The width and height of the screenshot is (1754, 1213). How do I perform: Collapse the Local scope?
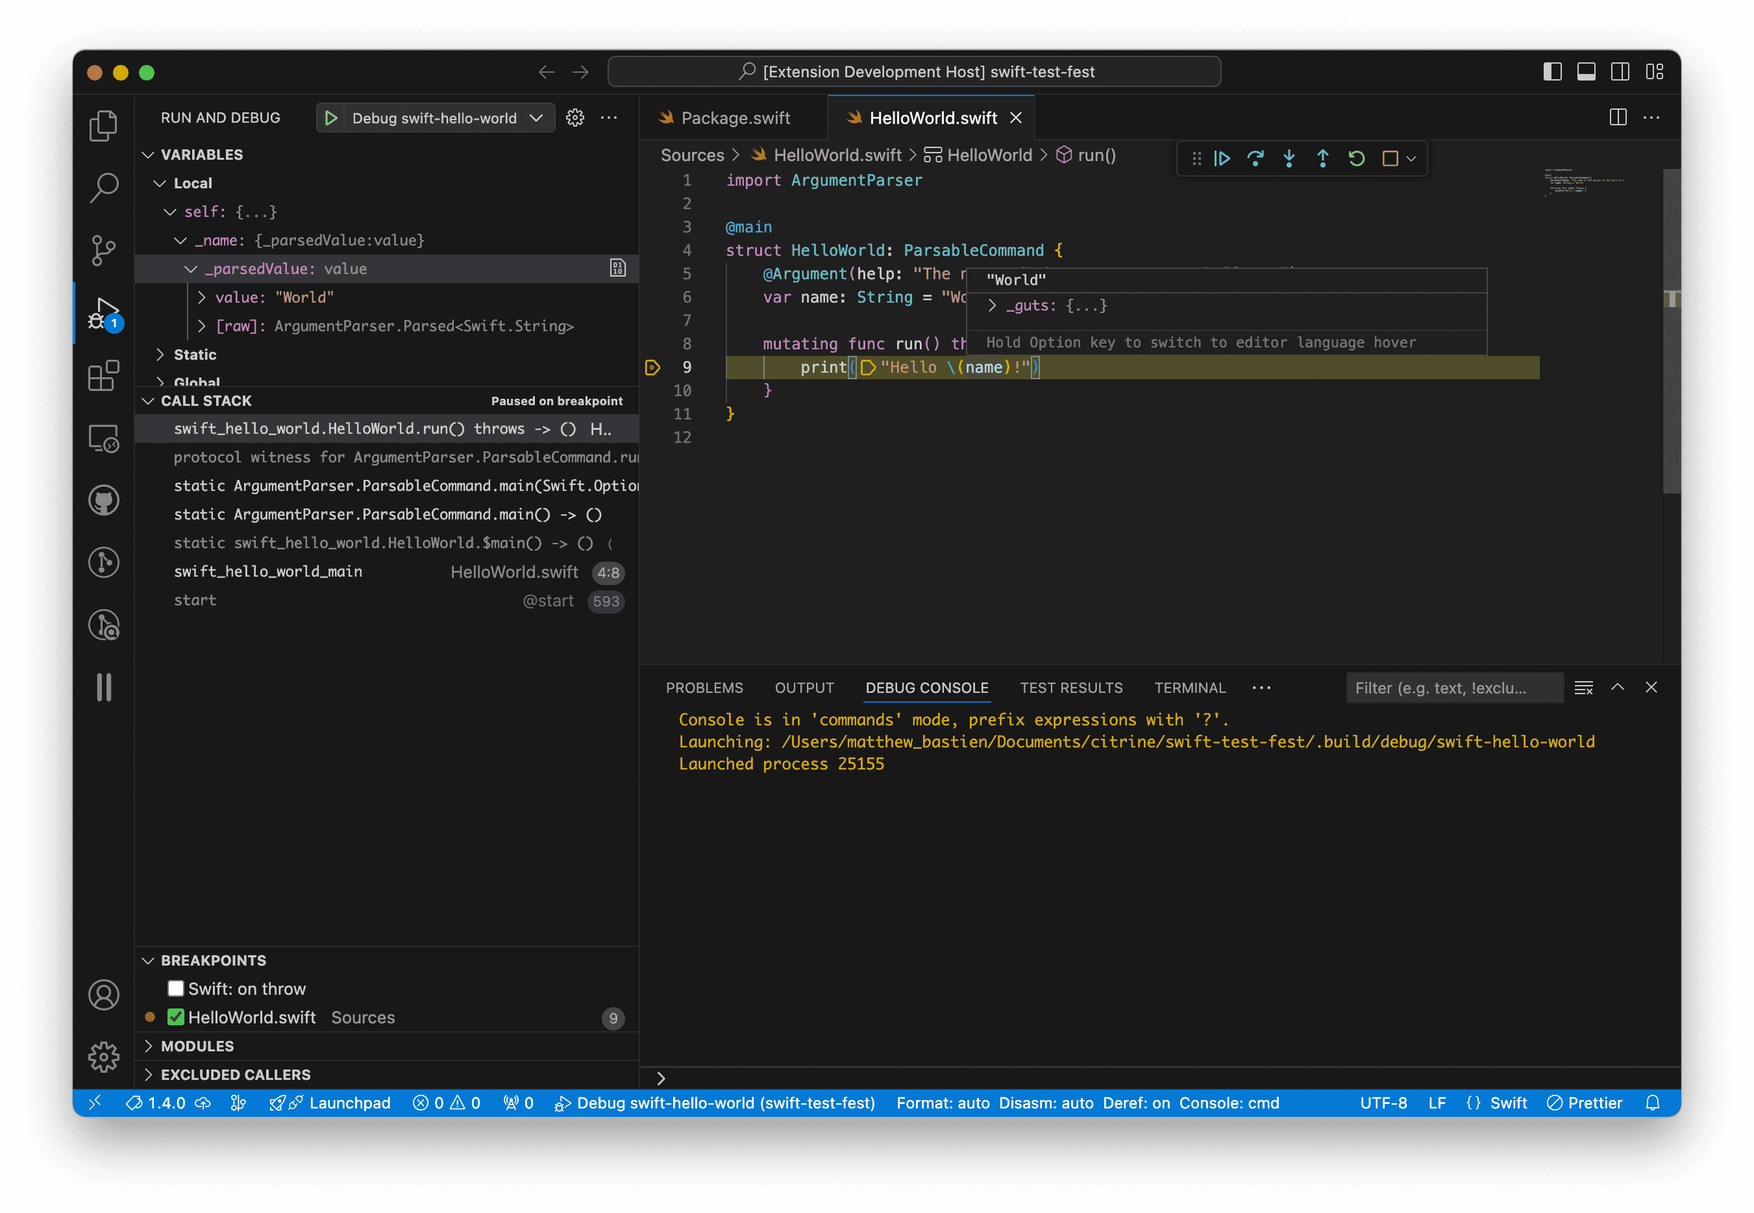pos(160,183)
